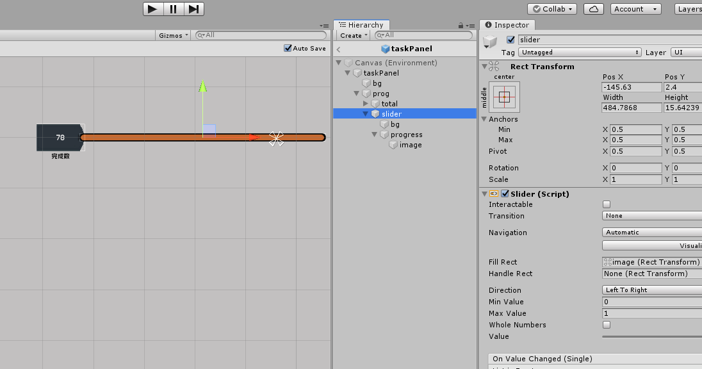Open the Hierarchy Create dropdown

tap(353, 35)
